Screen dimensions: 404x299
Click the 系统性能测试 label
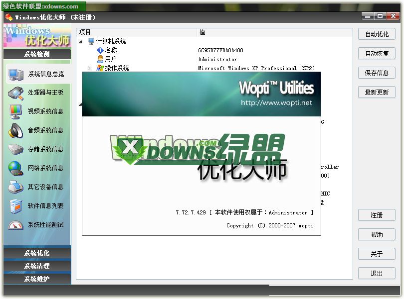point(45,225)
